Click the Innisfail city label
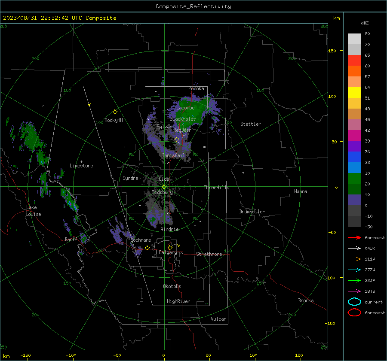387x361 pixels. [x=174, y=155]
